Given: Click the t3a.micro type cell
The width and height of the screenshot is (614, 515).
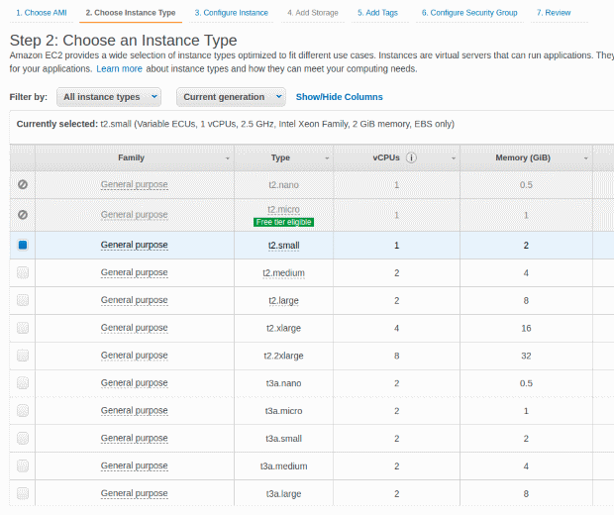Looking at the screenshot, I should (x=284, y=411).
